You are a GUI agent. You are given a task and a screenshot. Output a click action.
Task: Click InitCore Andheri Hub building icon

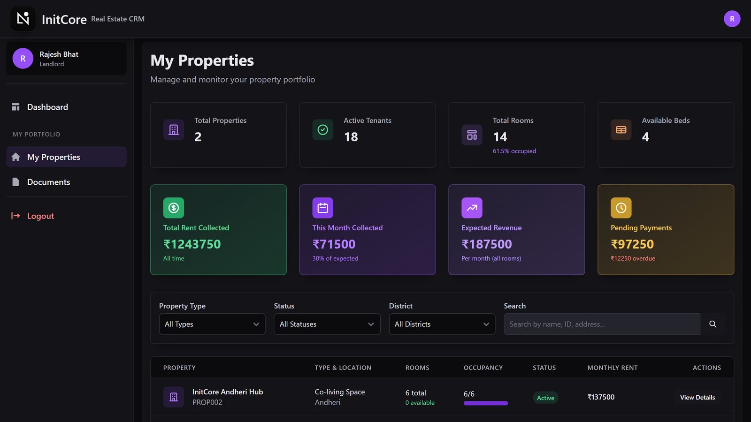click(174, 397)
